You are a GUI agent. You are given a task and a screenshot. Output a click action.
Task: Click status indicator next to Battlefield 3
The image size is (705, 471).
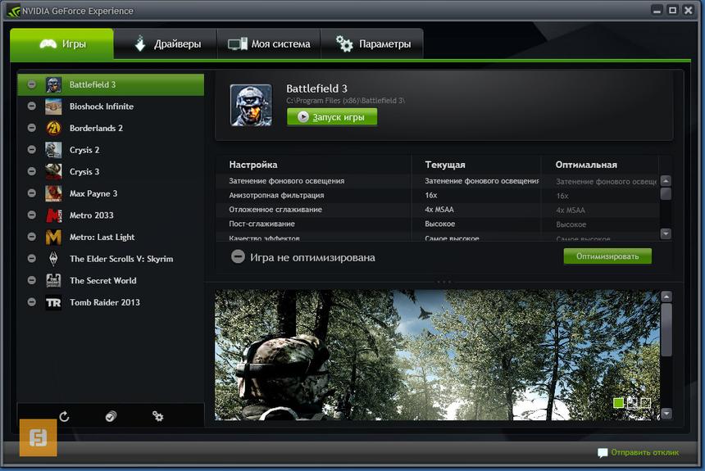[31, 84]
